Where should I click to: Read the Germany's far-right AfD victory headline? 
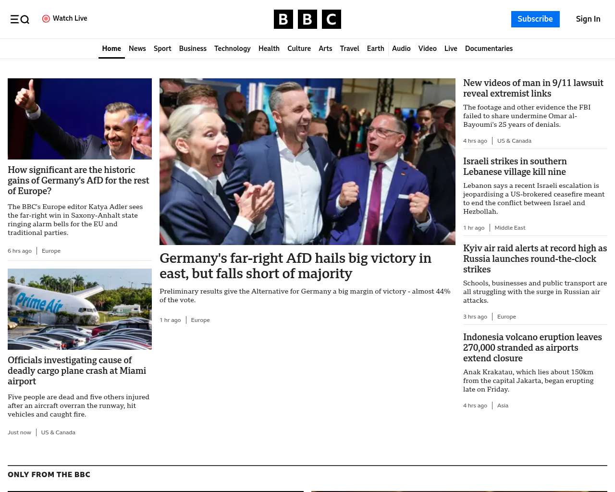click(x=295, y=266)
